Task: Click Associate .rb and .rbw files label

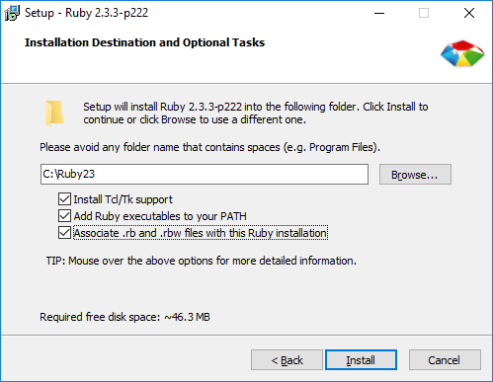Action: (x=201, y=233)
